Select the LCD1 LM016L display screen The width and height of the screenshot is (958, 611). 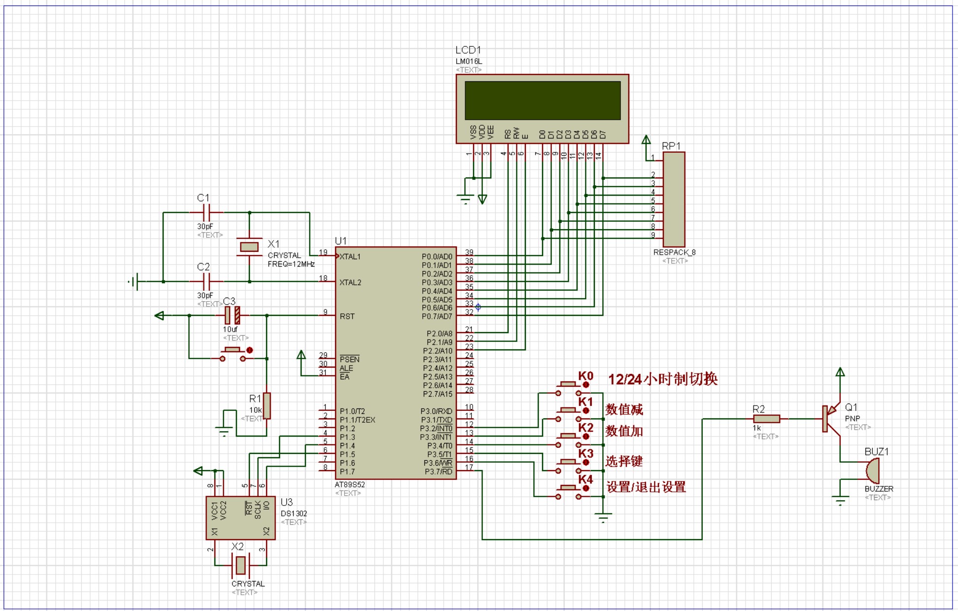pos(543,101)
